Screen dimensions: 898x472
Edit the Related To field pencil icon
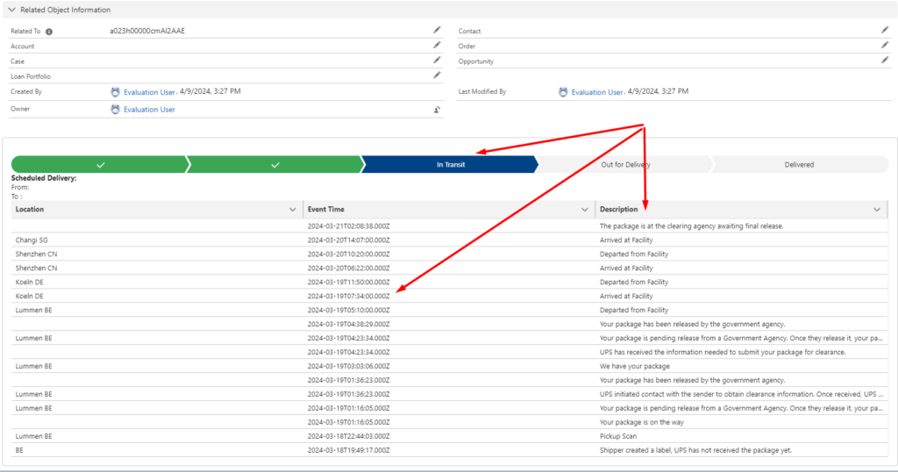[x=437, y=30]
